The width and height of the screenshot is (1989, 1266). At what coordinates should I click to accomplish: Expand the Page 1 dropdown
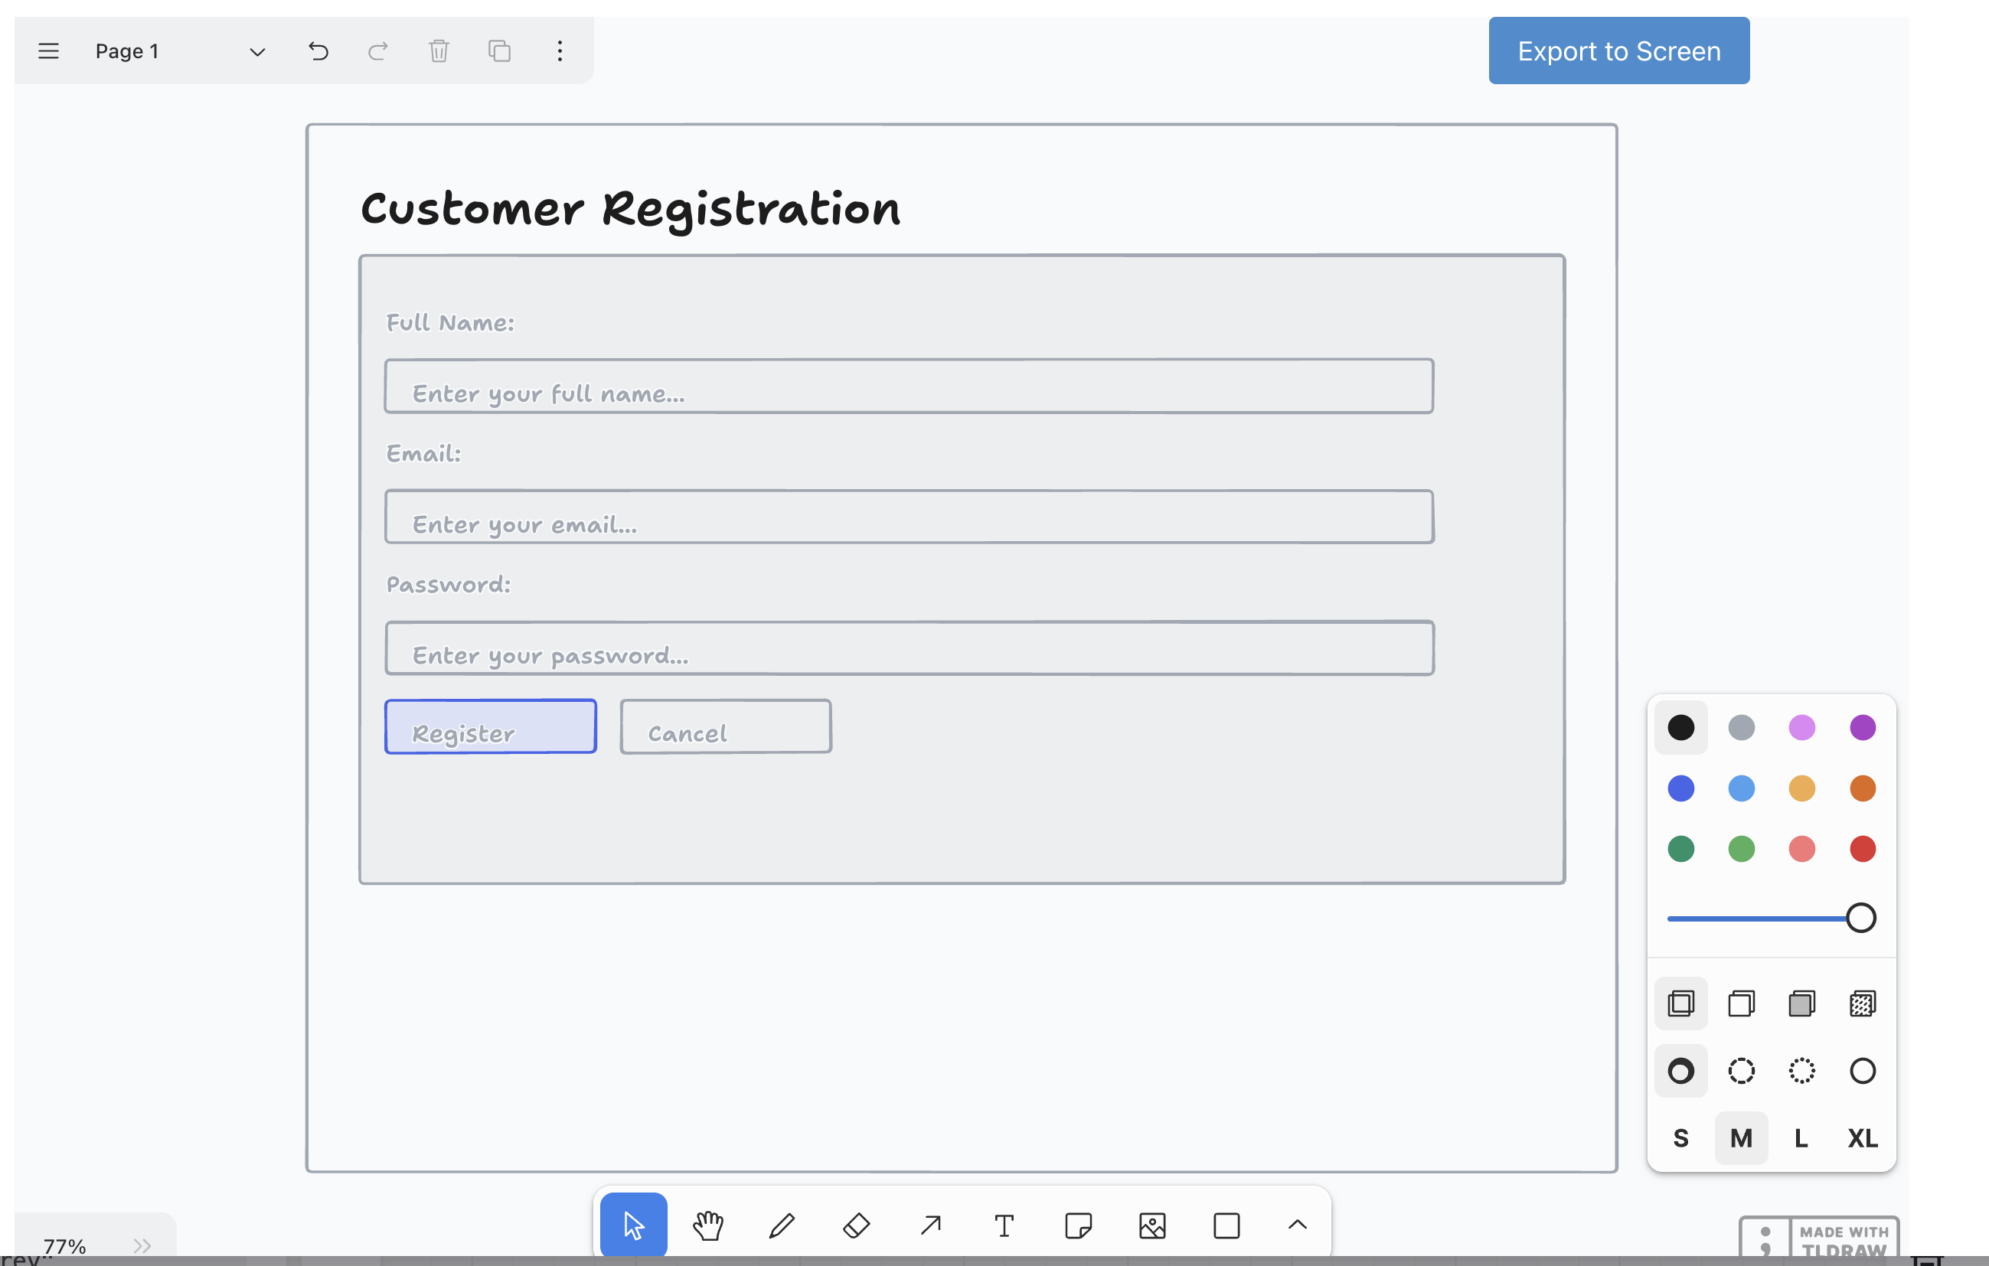tap(257, 52)
